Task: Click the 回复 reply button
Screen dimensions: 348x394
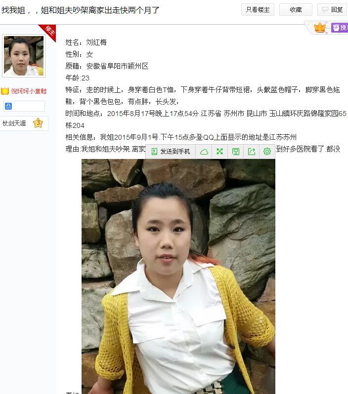Action: tap(332, 10)
